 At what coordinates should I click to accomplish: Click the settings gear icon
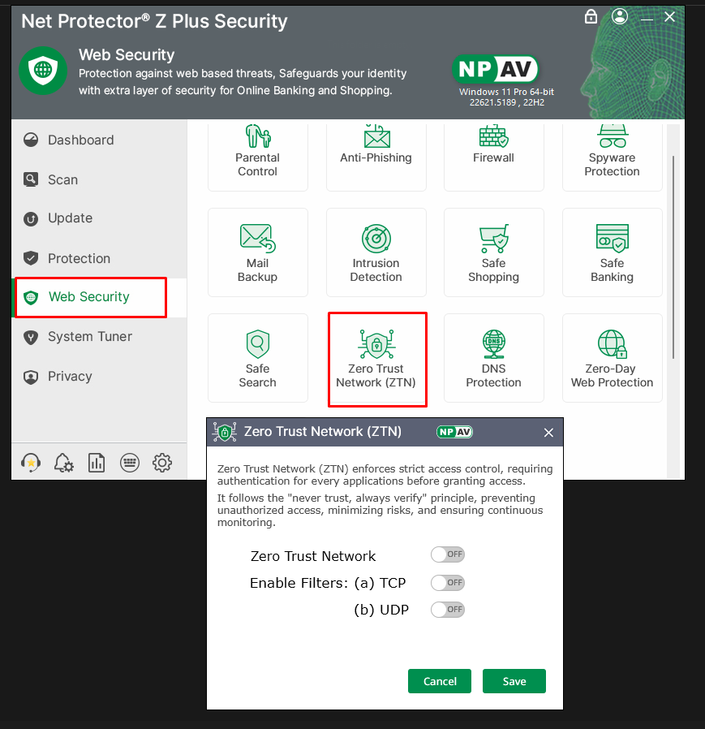[162, 463]
